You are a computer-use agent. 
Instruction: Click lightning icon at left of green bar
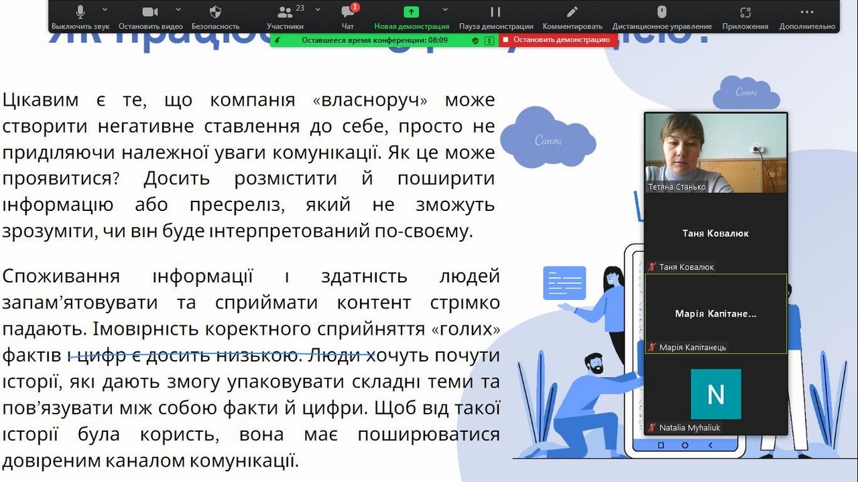pyautogui.click(x=278, y=40)
